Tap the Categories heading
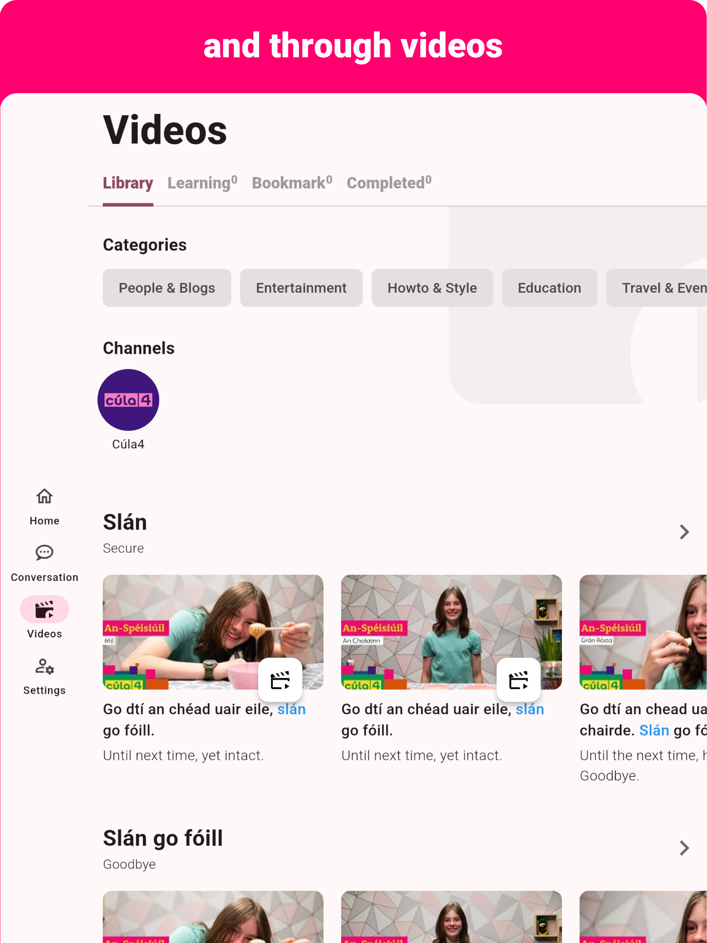707x943 pixels. tap(145, 245)
